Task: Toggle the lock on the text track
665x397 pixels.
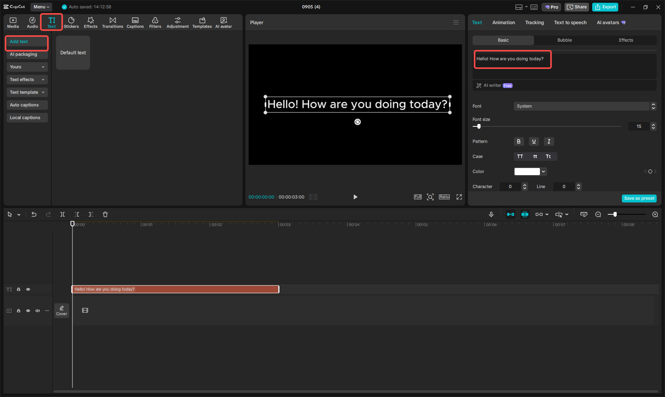Action: pyautogui.click(x=19, y=289)
